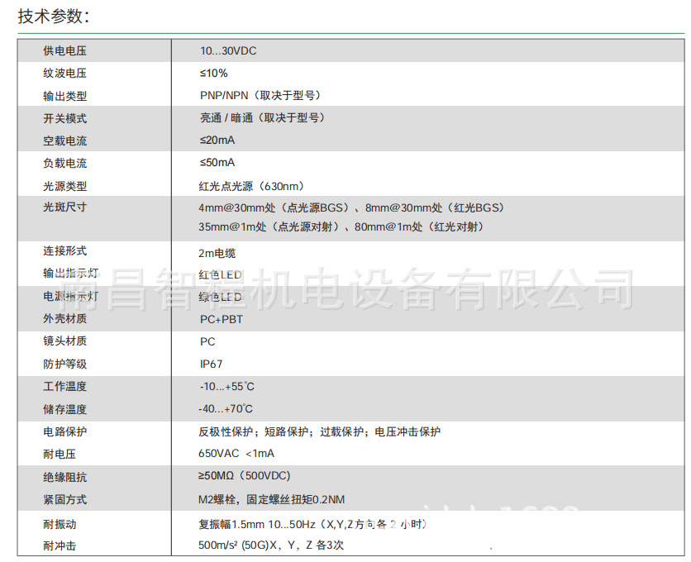
Task: Click the value PC+PBT
Action: point(222,320)
